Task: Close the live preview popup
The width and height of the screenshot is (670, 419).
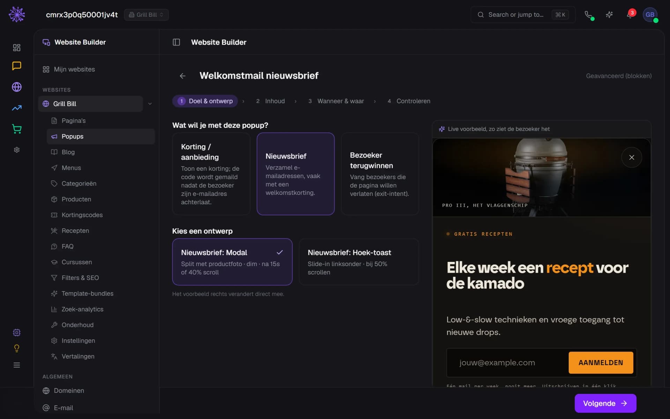Action: coord(632,157)
